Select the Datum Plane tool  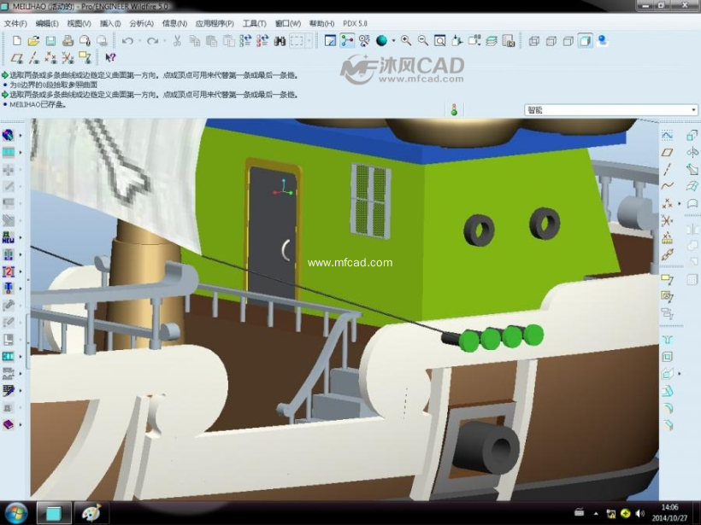(667, 152)
